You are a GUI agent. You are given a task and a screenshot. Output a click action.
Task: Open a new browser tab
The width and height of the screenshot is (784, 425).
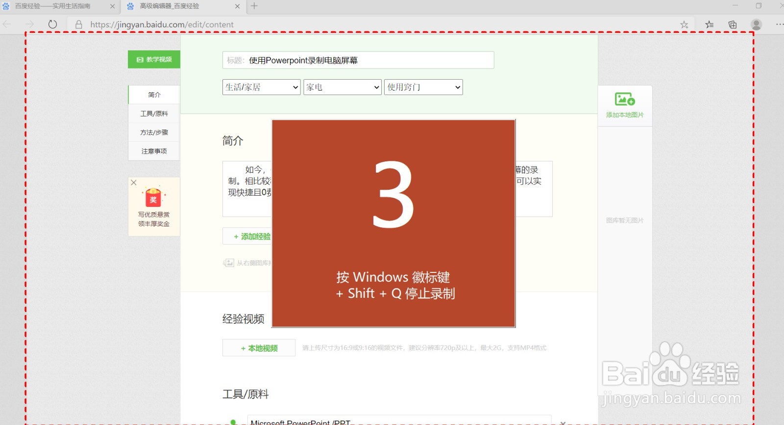254,6
